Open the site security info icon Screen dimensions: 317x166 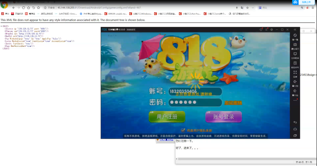(45, 8)
